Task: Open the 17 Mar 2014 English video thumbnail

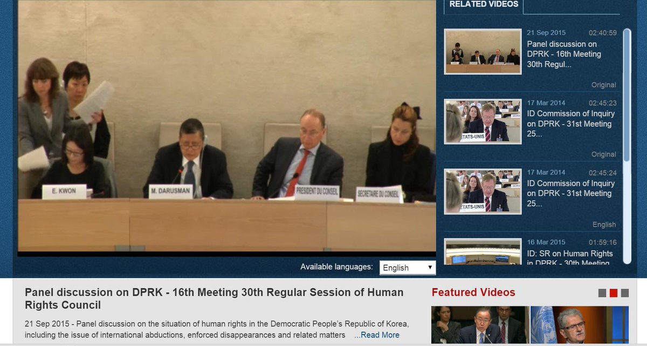Action: (x=483, y=192)
